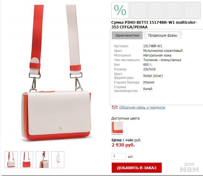Select the first thumbnail with front bag view
Viewport: 203px width, 176px height.
click(x=11, y=160)
